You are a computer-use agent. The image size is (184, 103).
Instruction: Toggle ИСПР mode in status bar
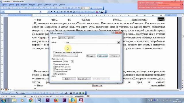click(62, 96)
